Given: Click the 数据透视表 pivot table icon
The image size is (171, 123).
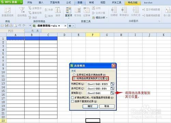Looking at the screenshot, I should click(x=8, y=10).
